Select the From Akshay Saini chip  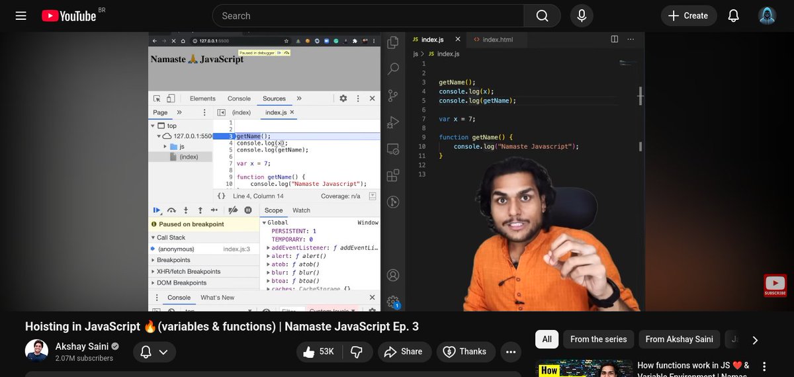pyautogui.click(x=680, y=339)
